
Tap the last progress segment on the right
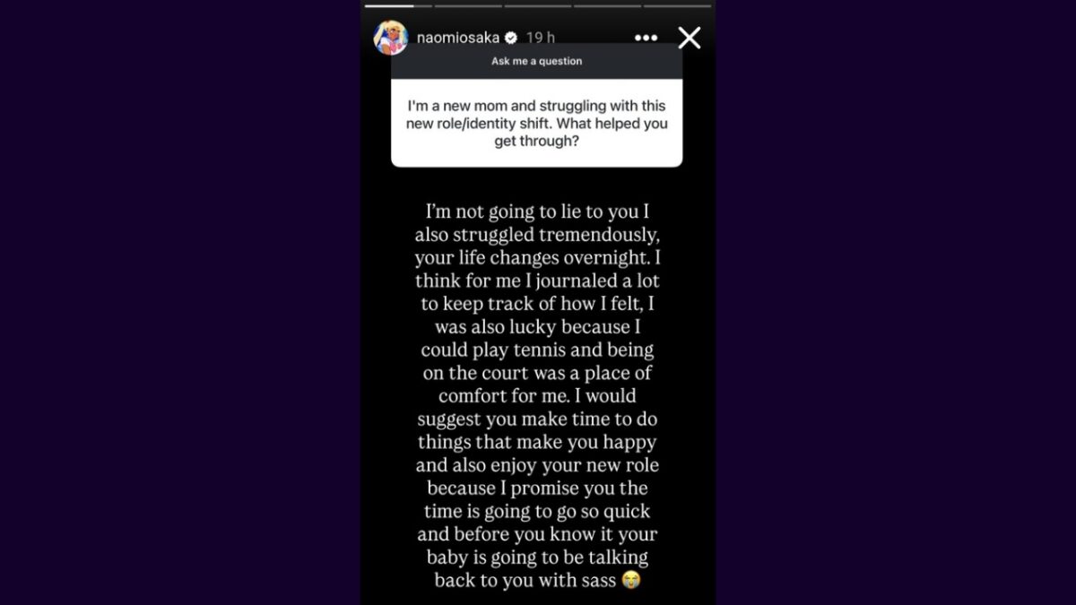677,5
